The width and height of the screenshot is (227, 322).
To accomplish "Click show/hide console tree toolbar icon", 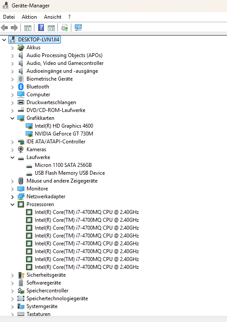I will pos(28,27).
